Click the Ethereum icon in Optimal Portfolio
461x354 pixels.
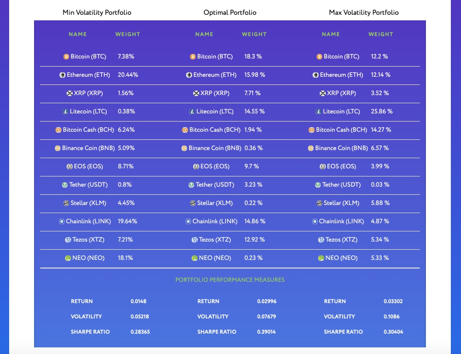click(189, 75)
